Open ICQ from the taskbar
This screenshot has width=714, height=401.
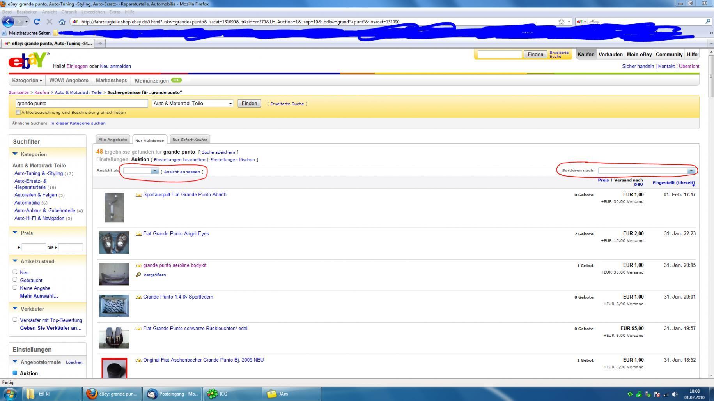click(x=233, y=394)
